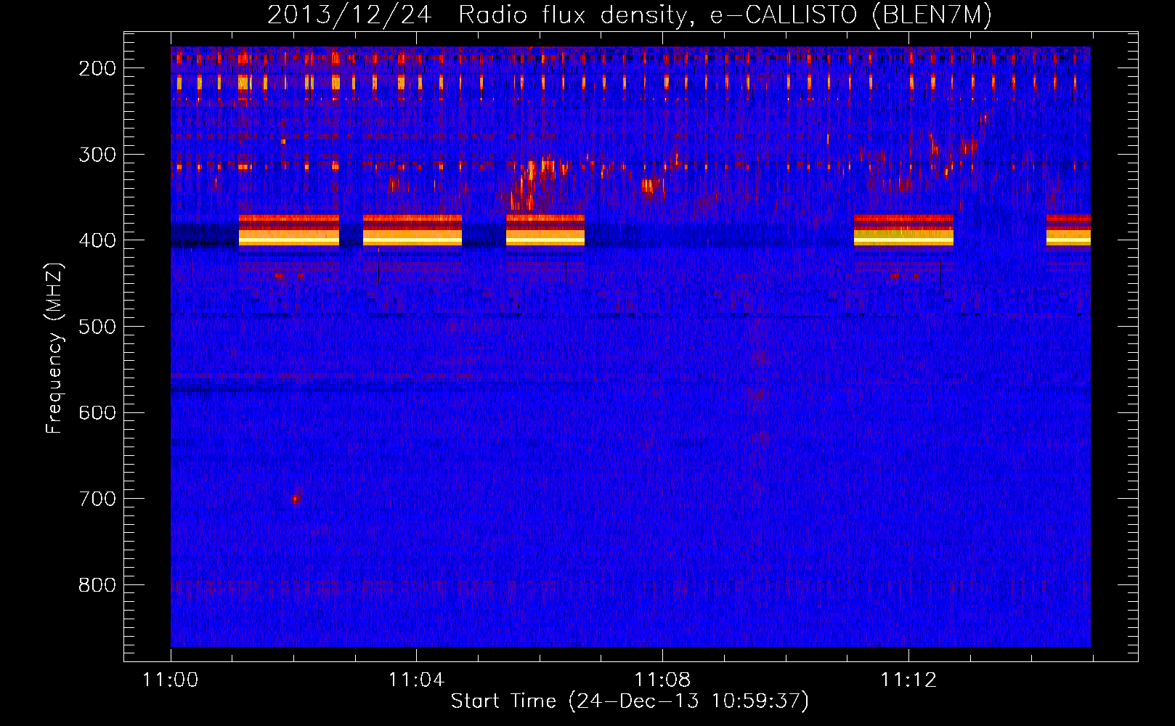
Task: Click the 11:12 time axis label
Action: [908, 680]
